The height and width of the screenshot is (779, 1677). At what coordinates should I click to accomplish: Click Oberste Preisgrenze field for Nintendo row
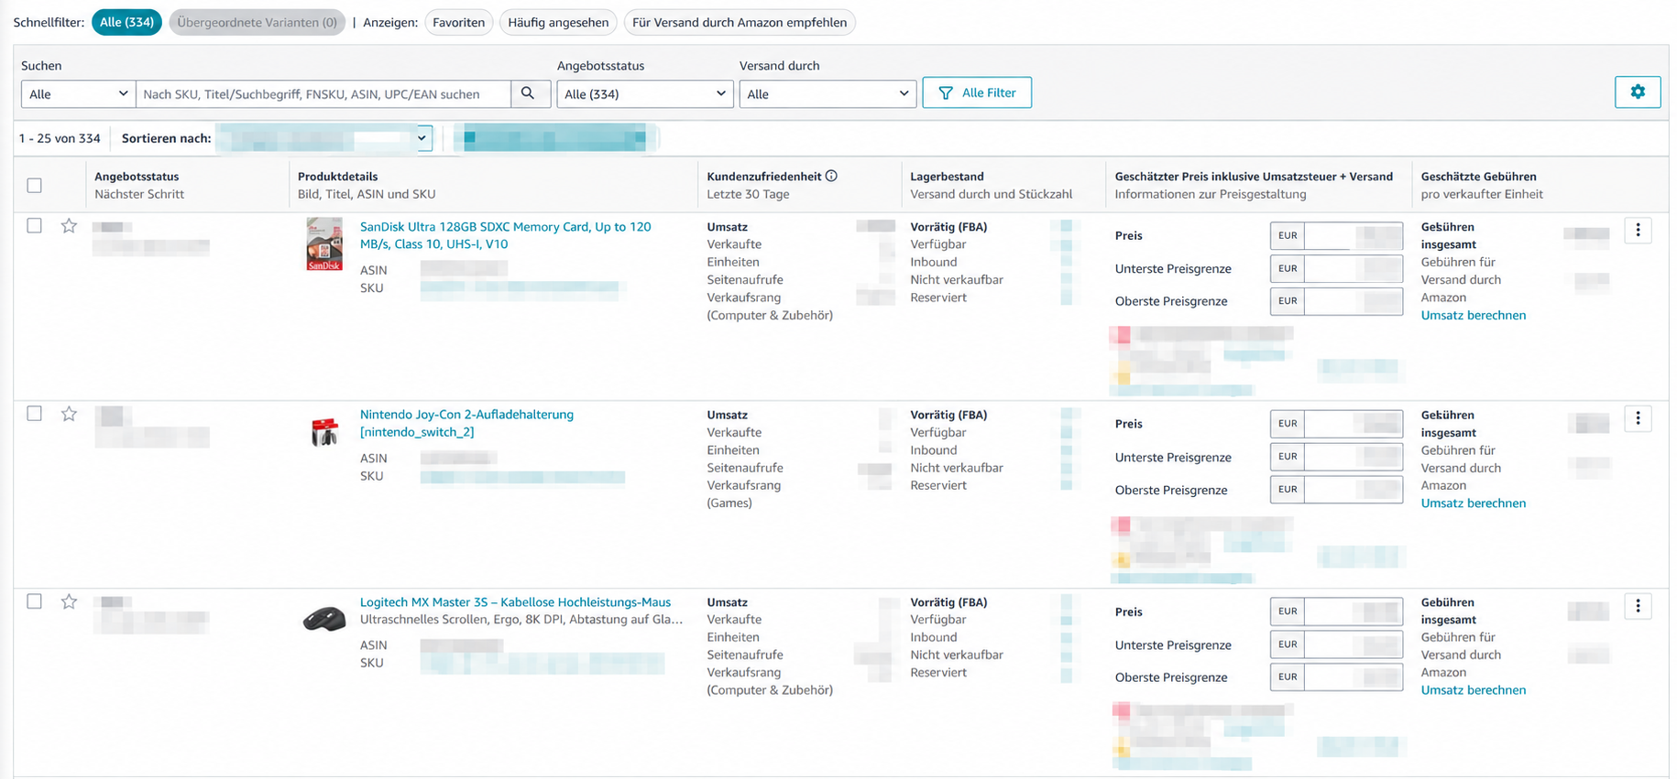[x=1354, y=490]
